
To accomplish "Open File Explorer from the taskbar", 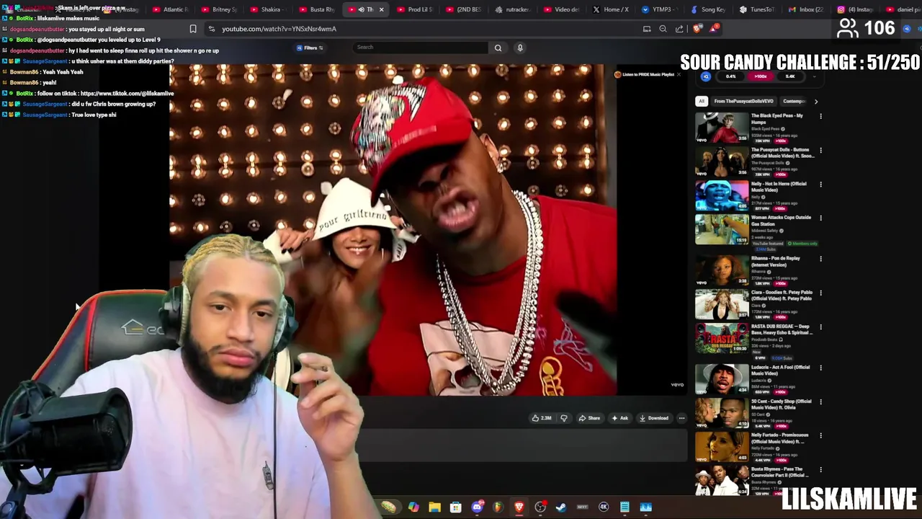I will (434, 507).
